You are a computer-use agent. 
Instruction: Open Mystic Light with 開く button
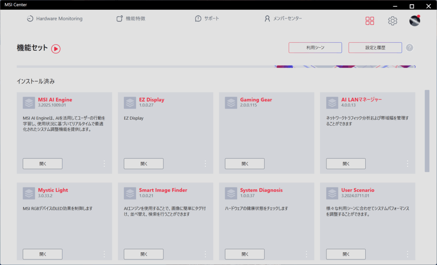point(43,254)
